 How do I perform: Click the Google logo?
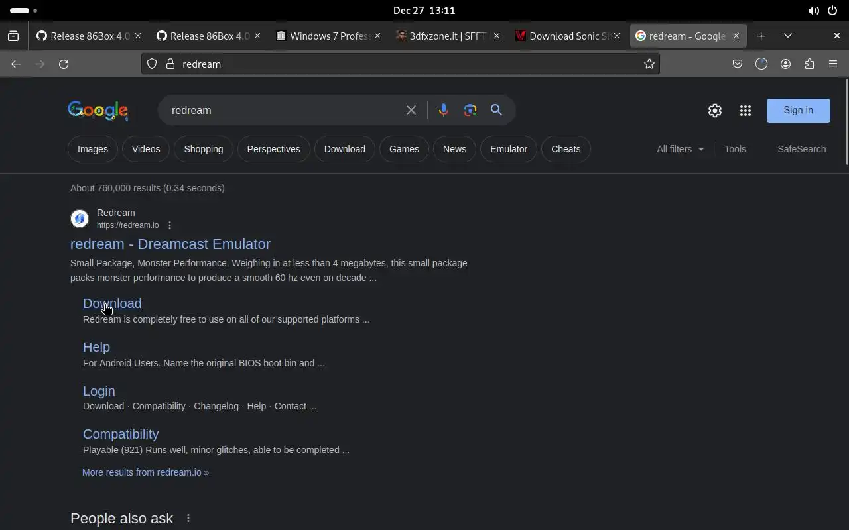(98, 111)
